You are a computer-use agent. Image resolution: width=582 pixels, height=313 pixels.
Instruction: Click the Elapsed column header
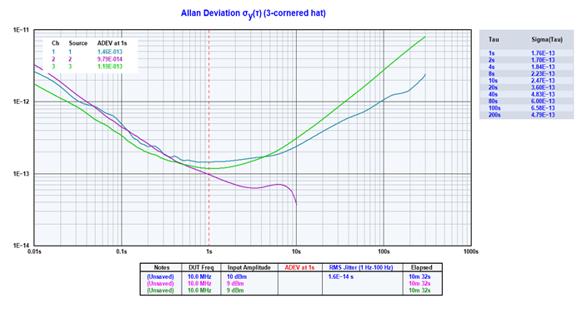pyautogui.click(x=422, y=267)
